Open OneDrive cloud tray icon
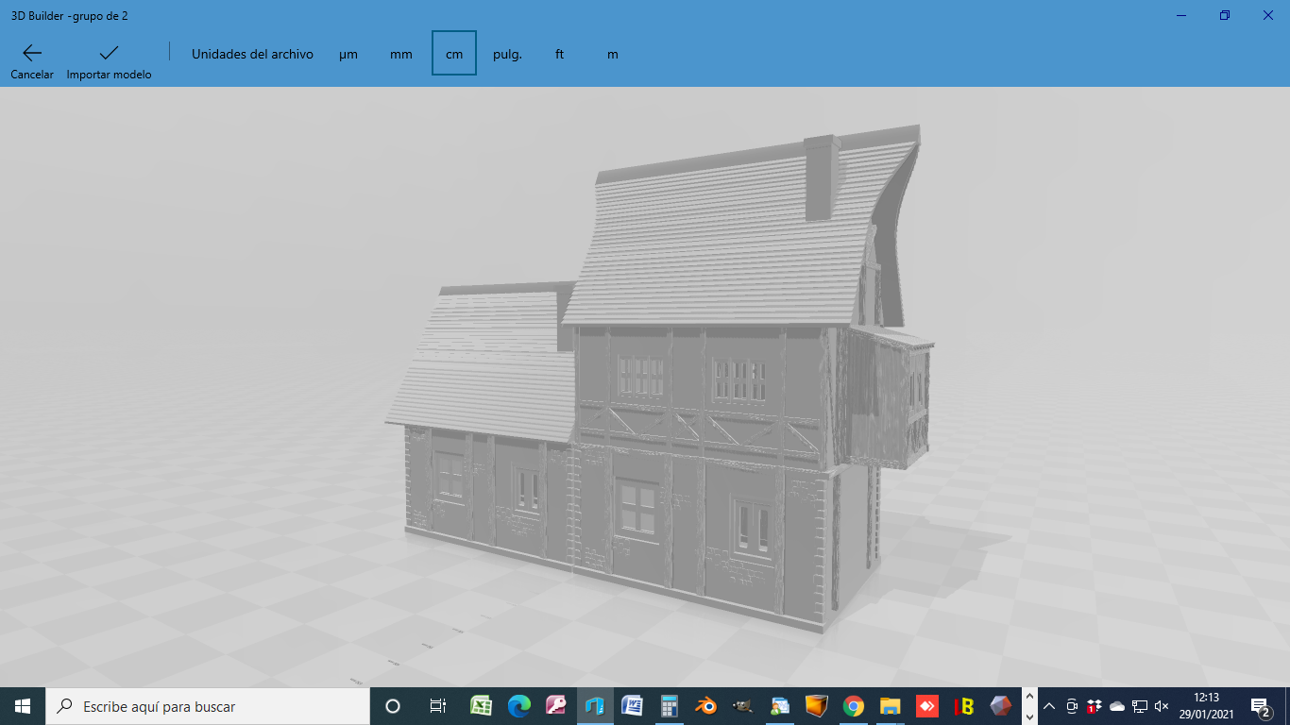The height and width of the screenshot is (725, 1290). pyautogui.click(x=1117, y=706)
